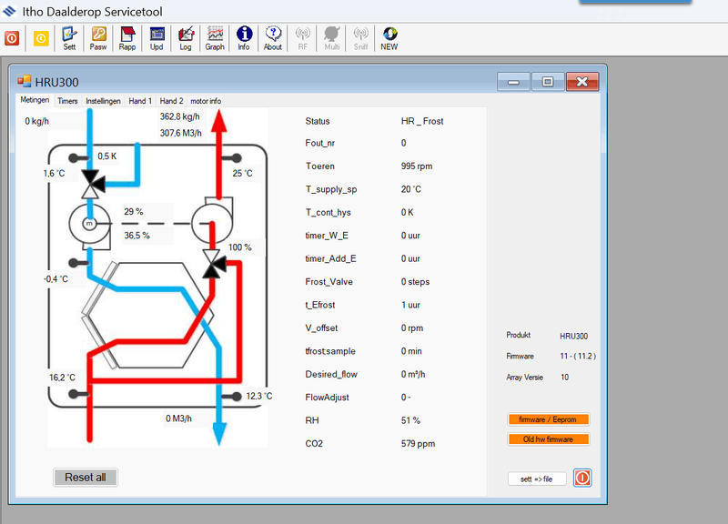Screen dimensions: 728x524
Task: Open the Hand 1 tab
Action: tap(140, 101)
